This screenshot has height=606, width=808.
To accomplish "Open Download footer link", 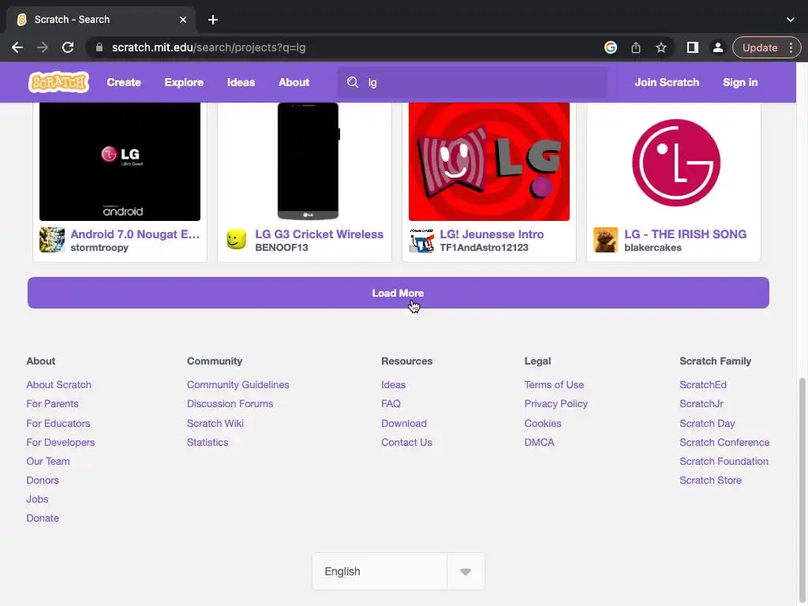I will tap(404, 424).
